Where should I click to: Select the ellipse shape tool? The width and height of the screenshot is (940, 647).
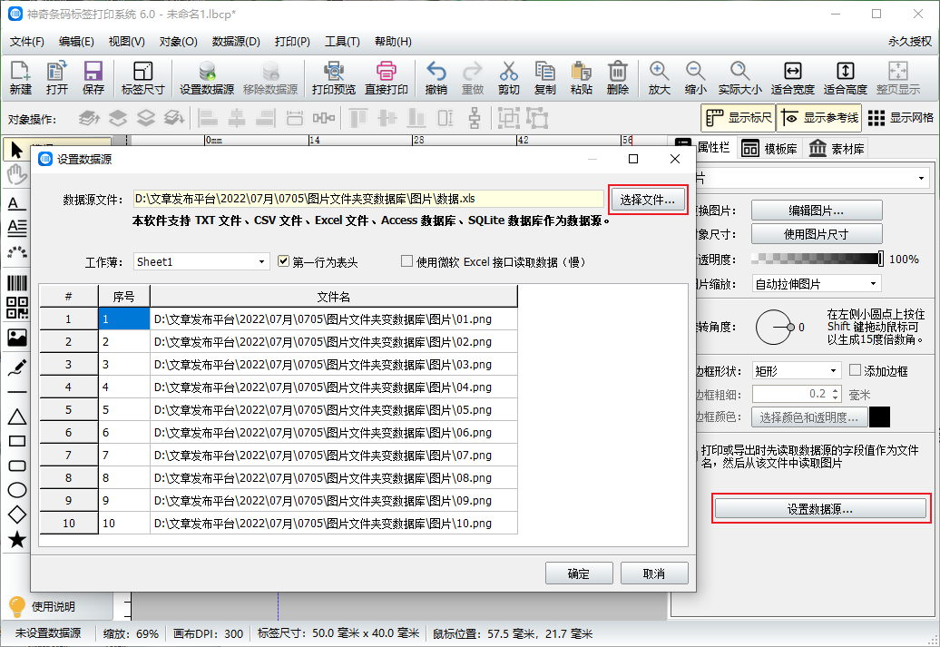(x=16, y=490)
